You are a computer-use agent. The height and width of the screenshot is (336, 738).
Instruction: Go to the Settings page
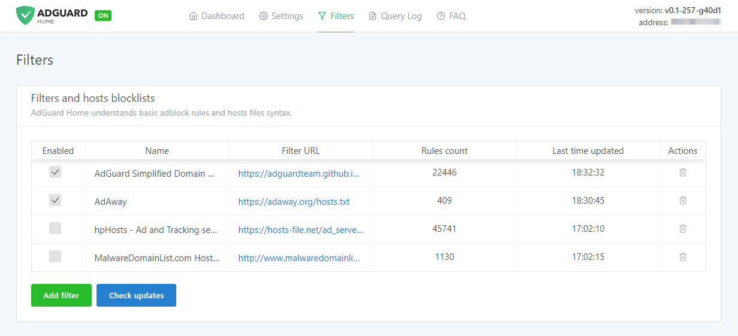click(x=281, y=16)
